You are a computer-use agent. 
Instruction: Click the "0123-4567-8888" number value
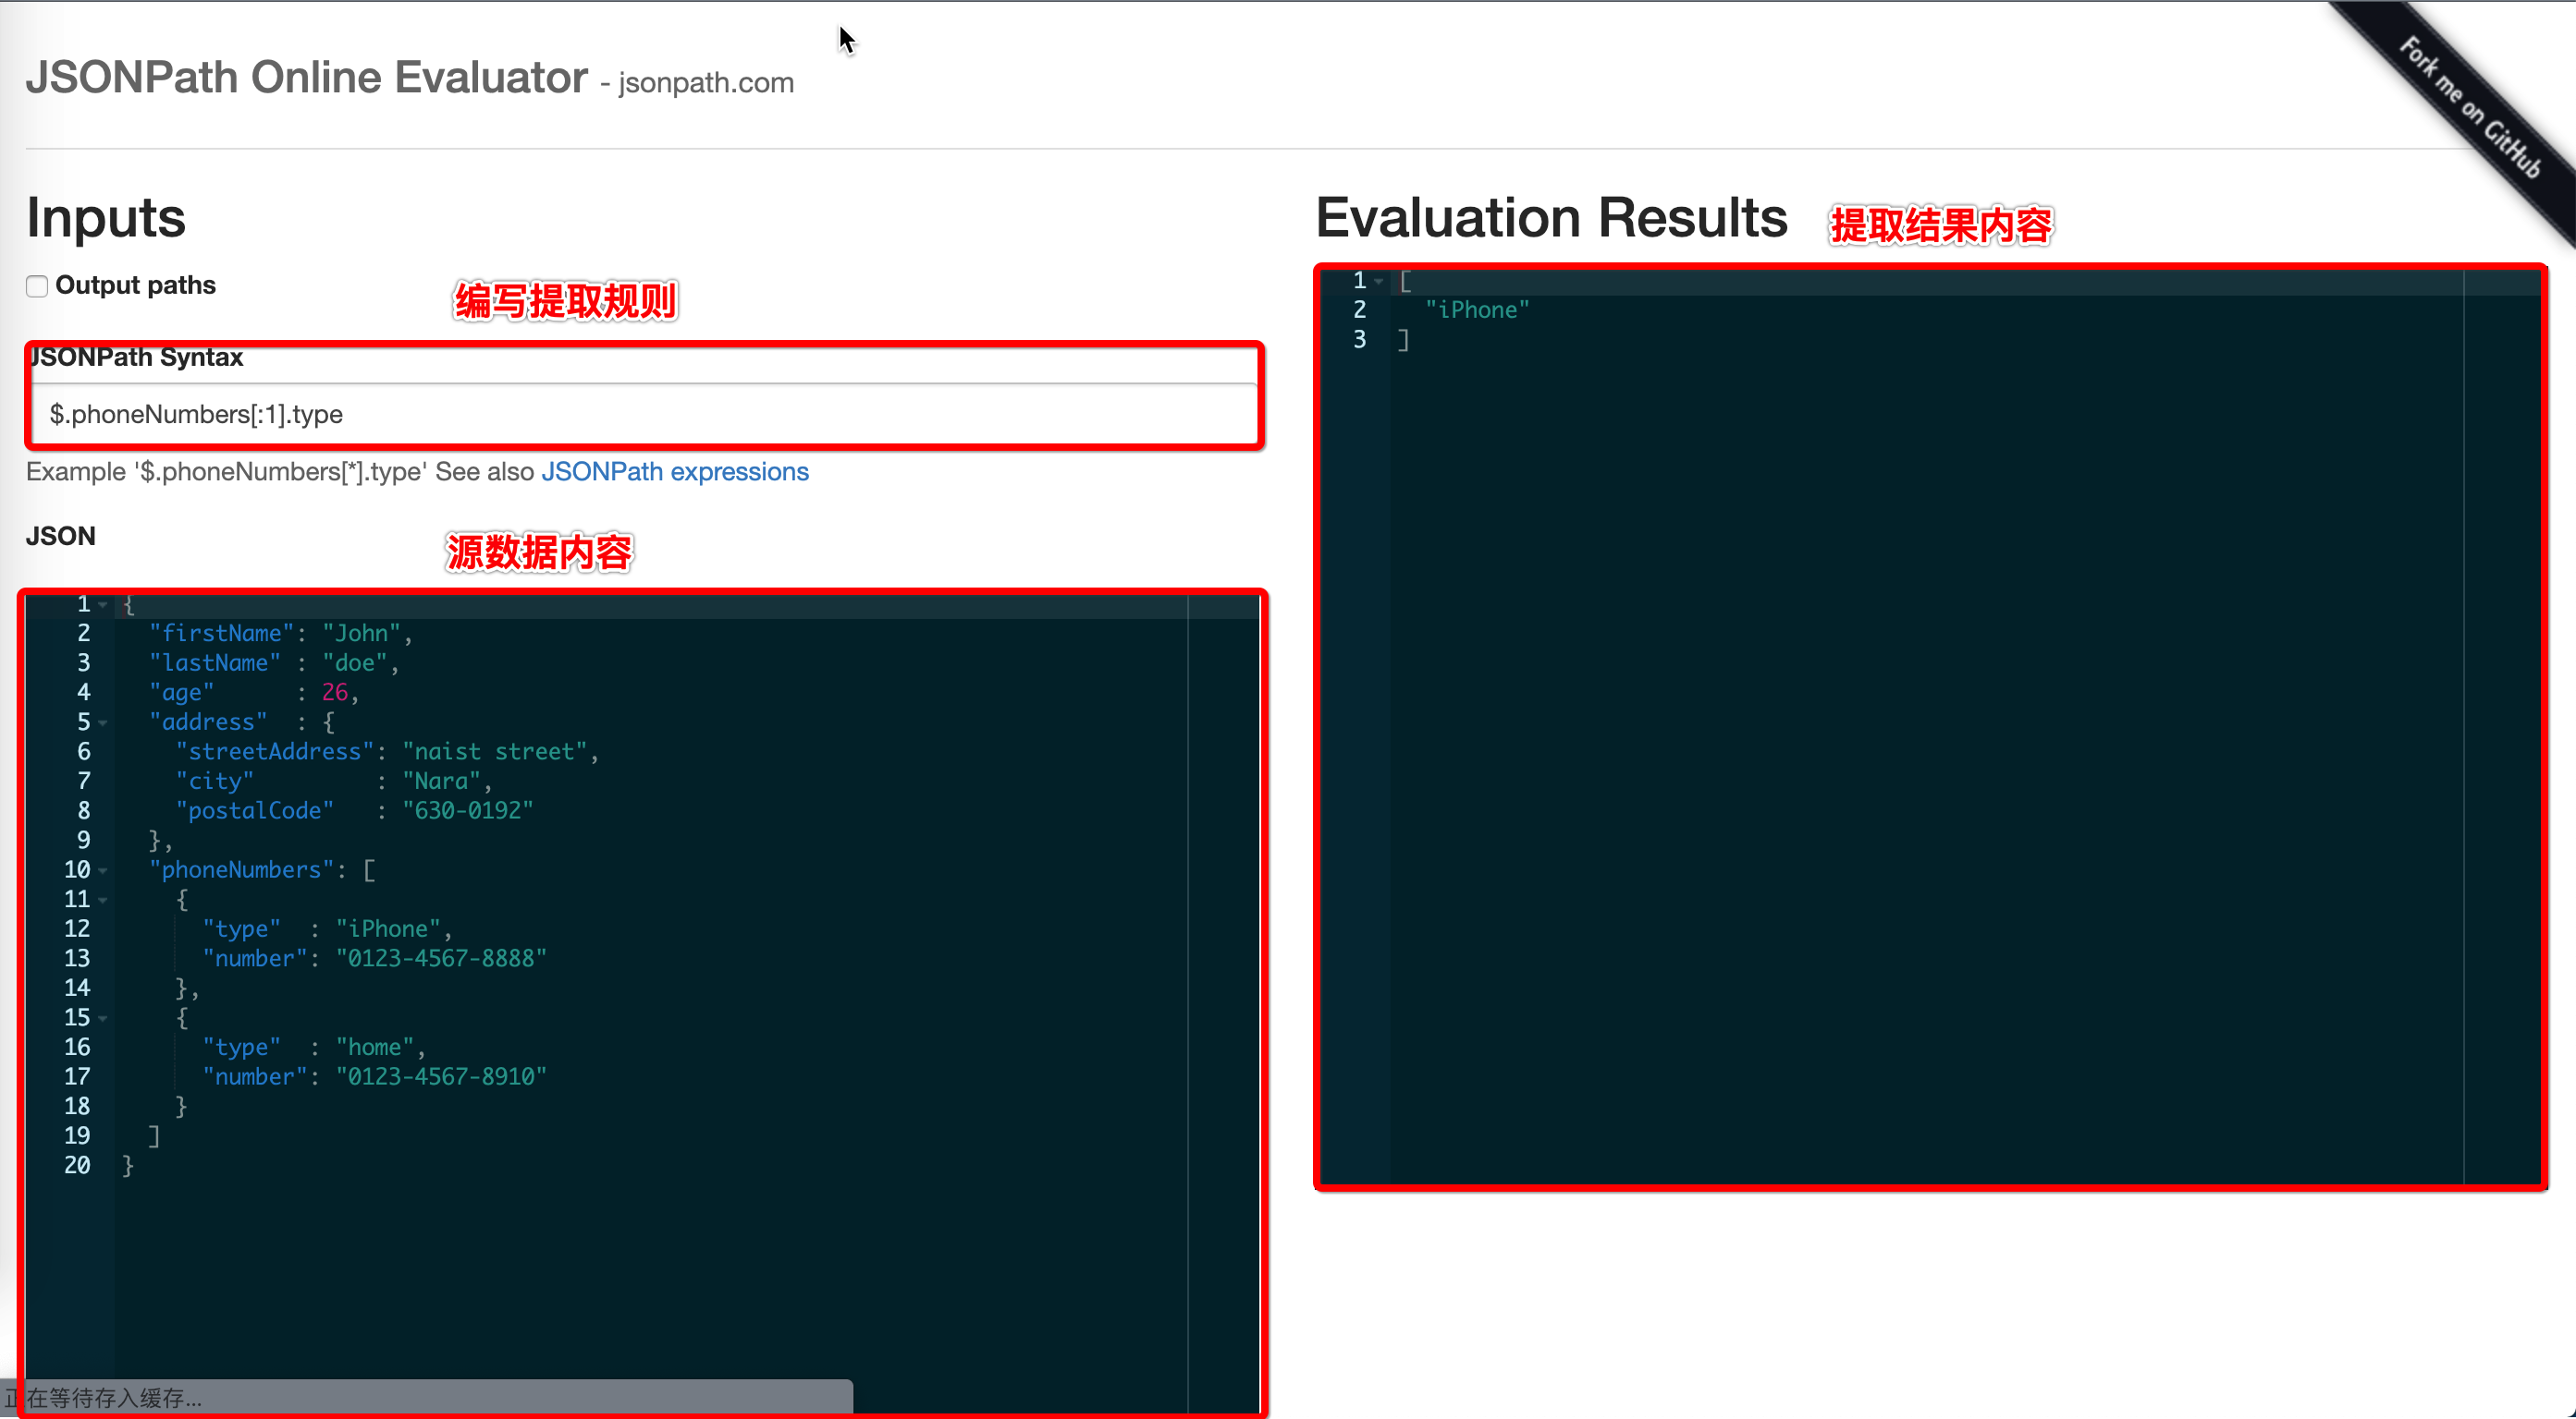(441, 958)
